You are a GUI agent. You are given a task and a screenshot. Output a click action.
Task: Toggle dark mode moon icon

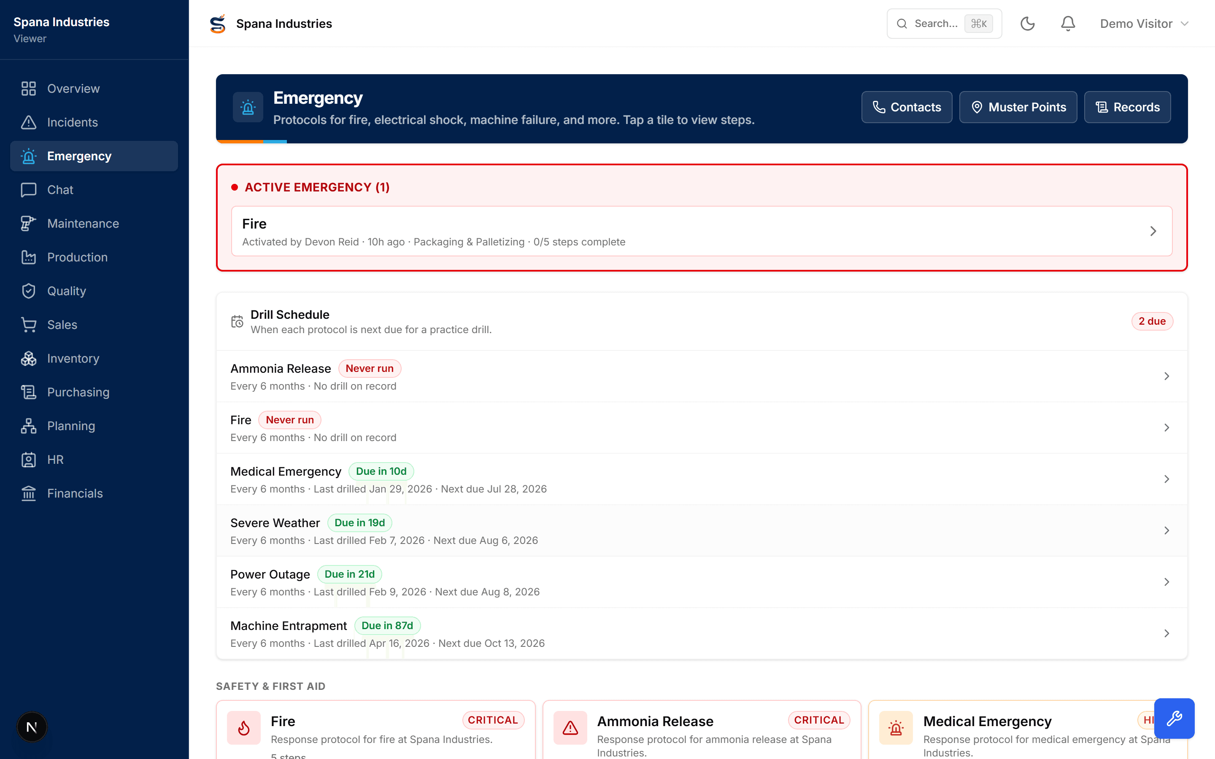coord(1027,24)
